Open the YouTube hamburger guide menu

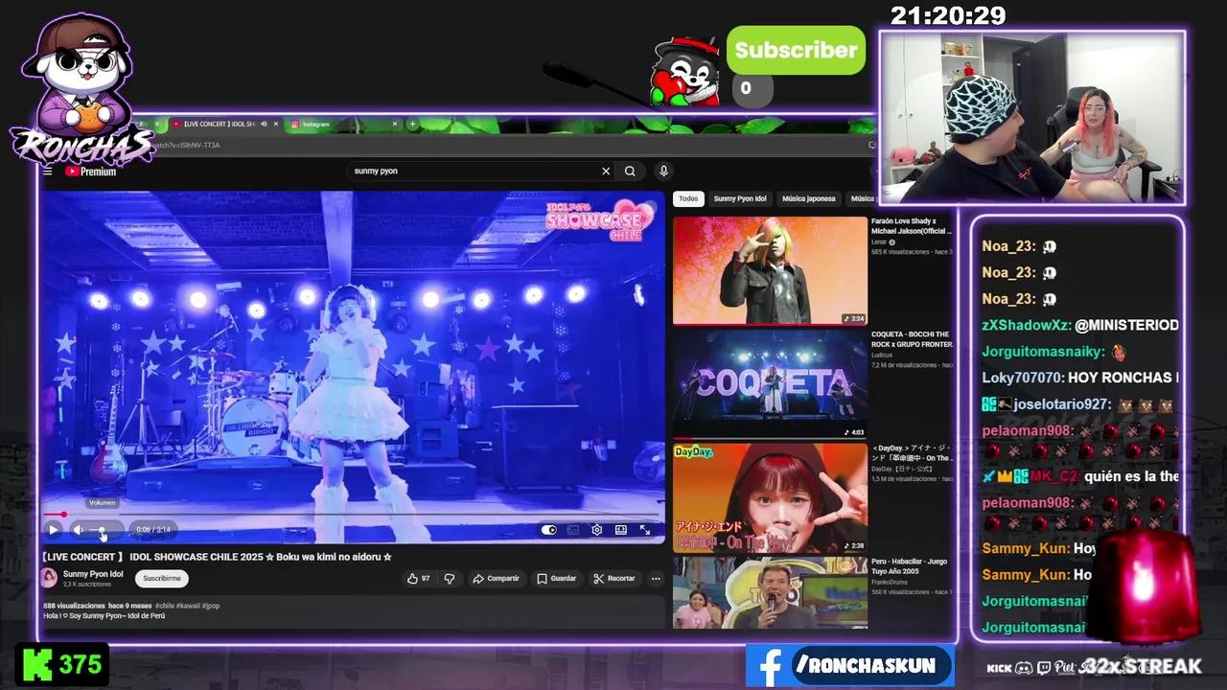pos(48,172)
